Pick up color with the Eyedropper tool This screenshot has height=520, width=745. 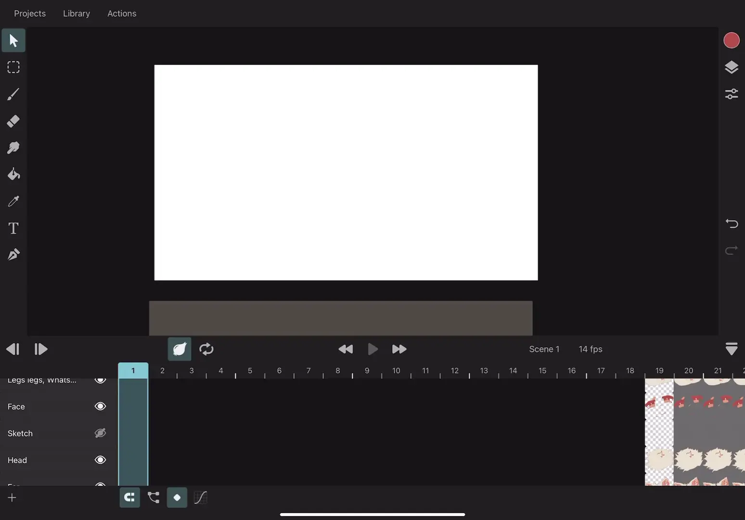13,201
